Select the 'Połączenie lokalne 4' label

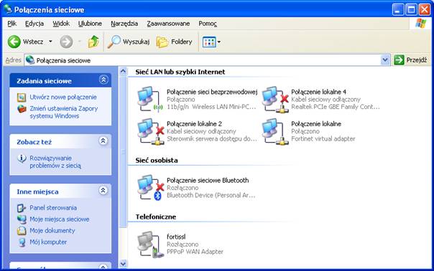pos(318,92)
